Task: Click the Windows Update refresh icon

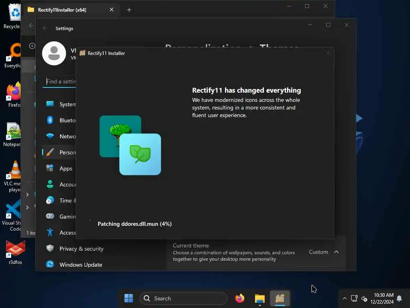Action: 50,264
